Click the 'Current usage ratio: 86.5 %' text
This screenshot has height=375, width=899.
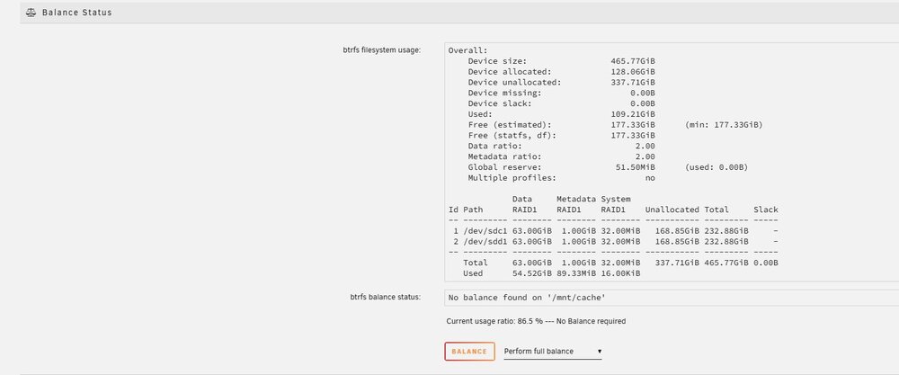point(494,321)
